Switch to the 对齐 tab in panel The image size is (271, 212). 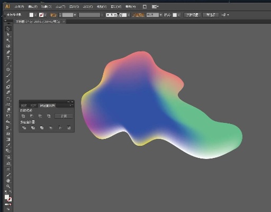(x=33, y=105)
